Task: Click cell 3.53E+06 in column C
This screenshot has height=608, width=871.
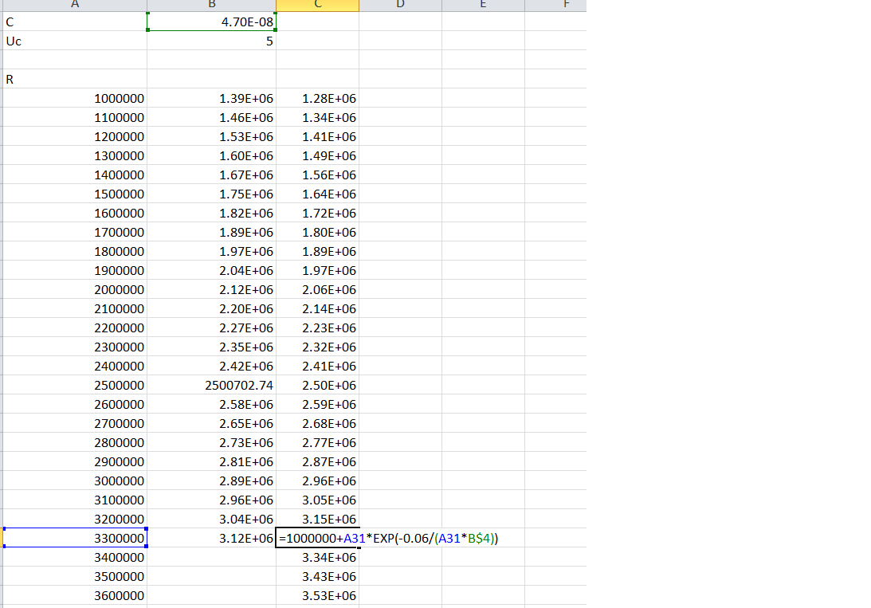Action: click(x=317, y=595)
